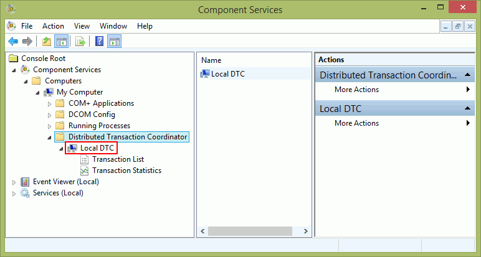Toggle Show/Hide Action Pane toolbar icon
This screenshot has height=257, width=481.
[x=115, y=41]
